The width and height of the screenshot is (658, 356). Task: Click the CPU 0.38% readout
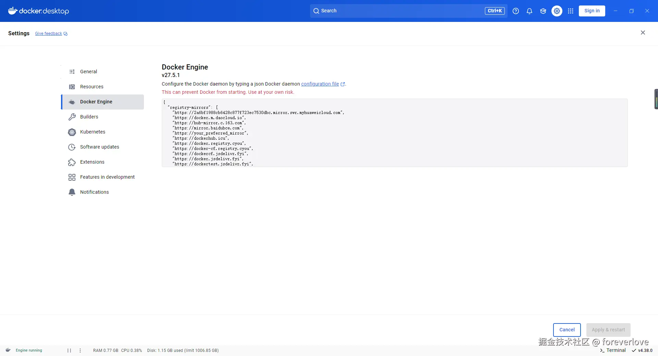tap(131, 350)
